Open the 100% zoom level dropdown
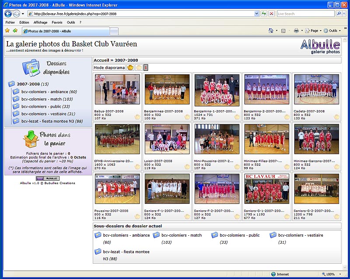350x279 pixels. point(340,274)
